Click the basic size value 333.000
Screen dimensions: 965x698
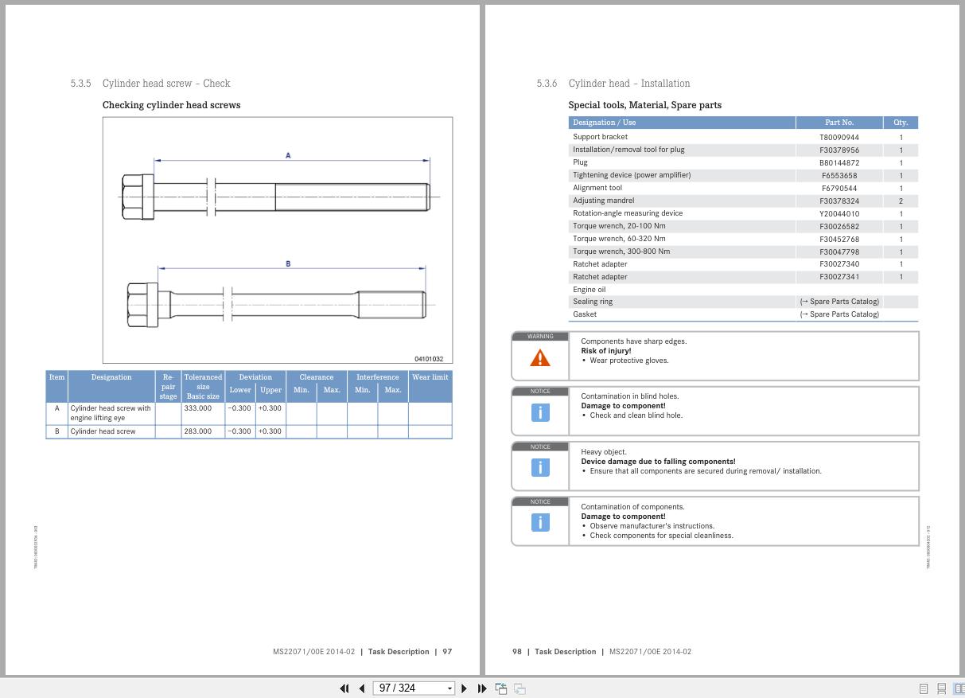click(197, 408)
